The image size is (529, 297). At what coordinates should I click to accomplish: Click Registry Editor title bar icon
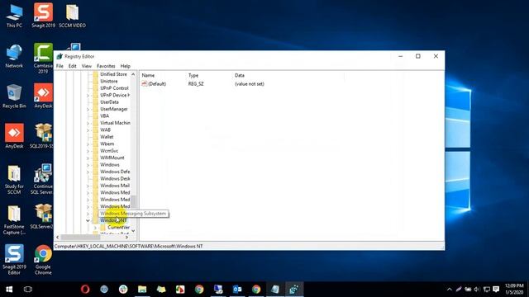60,57
